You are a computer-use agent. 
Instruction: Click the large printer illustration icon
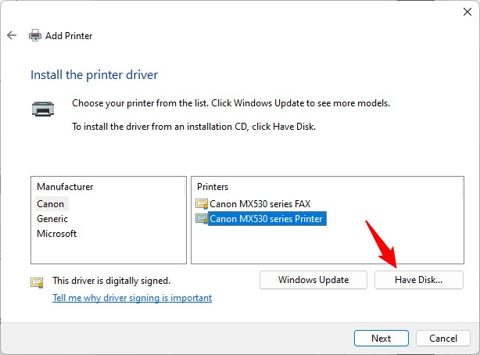[43, 109]
